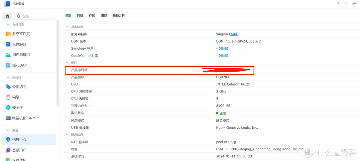Click the 搜索 search input field

pos(35,16)
